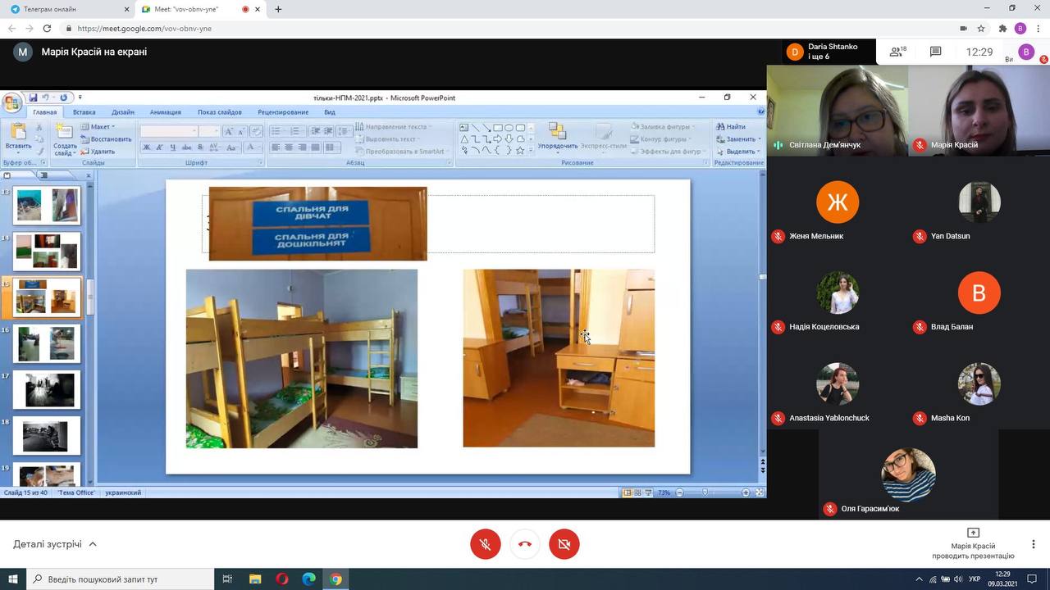Open the Meet chat panel icon

coord(935,52)
